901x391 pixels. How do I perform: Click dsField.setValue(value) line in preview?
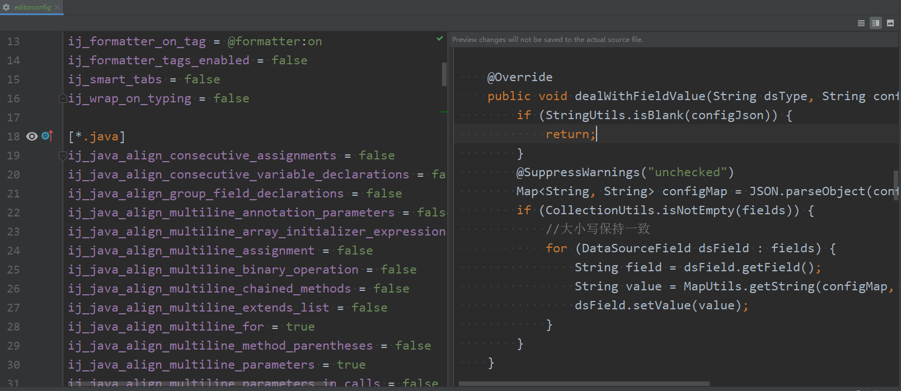click(x=661, y=305)
